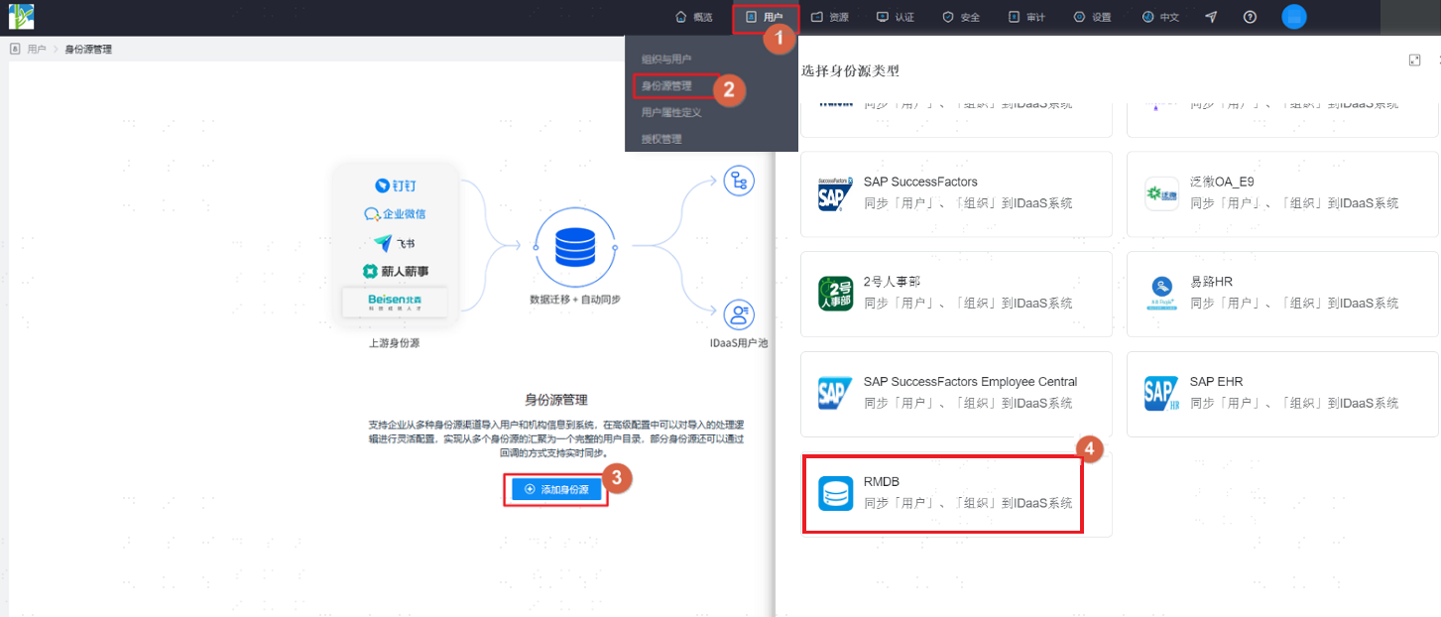Viewport: 1441px width, 617px height.
Task: Click the description paragraph starting 支持企业从多种身份源
Action: pos(555,438)
